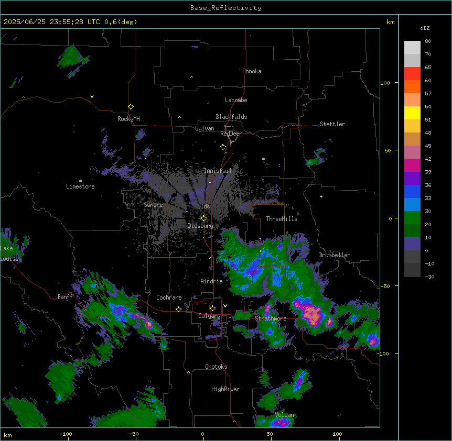Image resolution: width=452 pixels, height=441 pixels.
Task: Click the Cochrane city label
Action: (169, 297)
